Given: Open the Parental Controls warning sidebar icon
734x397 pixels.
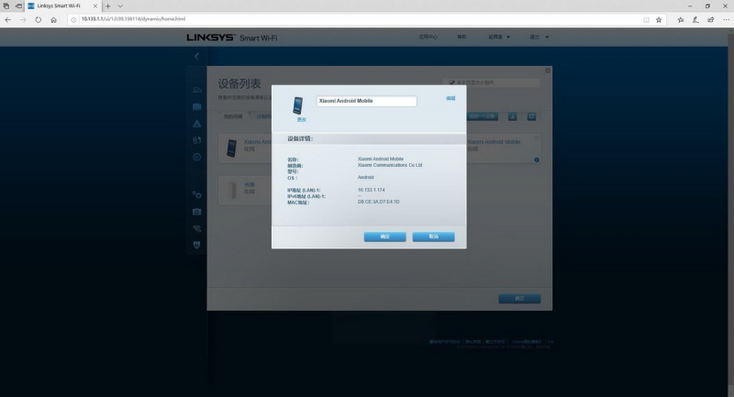Looking at the screenshot, I should pos(197,124).
